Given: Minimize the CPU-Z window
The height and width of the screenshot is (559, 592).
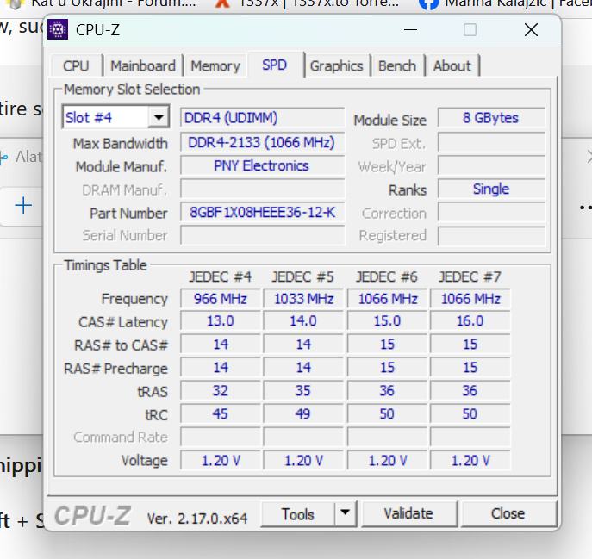Looking at the screenshot, I should tap(410, 30).
